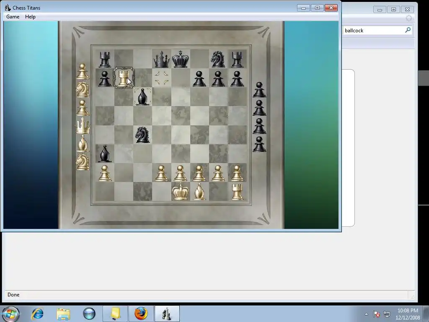This screenshot has width=429, height=322.
Task: Minimize the Chess Titans window
Action: [x=303, y=8]
